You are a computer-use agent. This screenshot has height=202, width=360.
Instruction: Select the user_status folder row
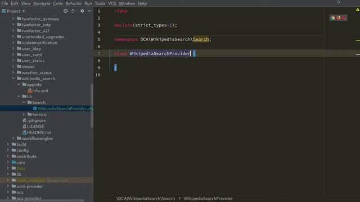[x=47, y=61]
